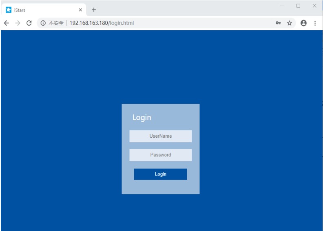Click into the UserName field
This screenshot has height=231, width=323.
[161, 136]
